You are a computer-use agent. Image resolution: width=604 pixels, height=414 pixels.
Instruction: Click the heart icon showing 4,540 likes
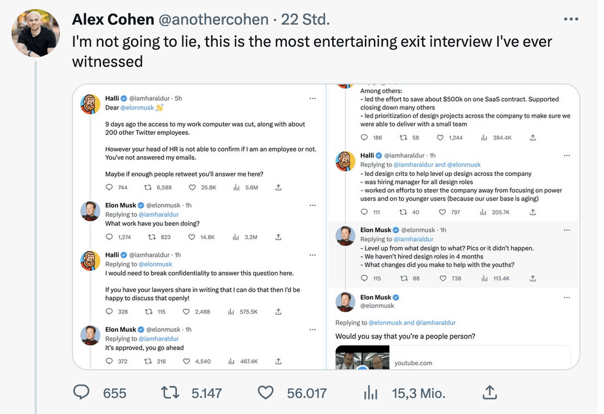(186, 361)
